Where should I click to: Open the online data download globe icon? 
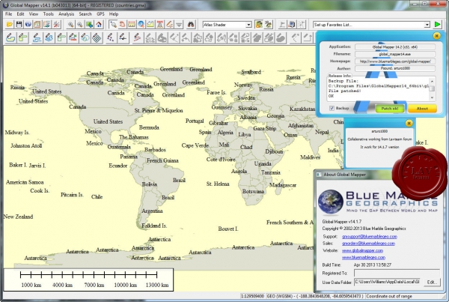28,25
